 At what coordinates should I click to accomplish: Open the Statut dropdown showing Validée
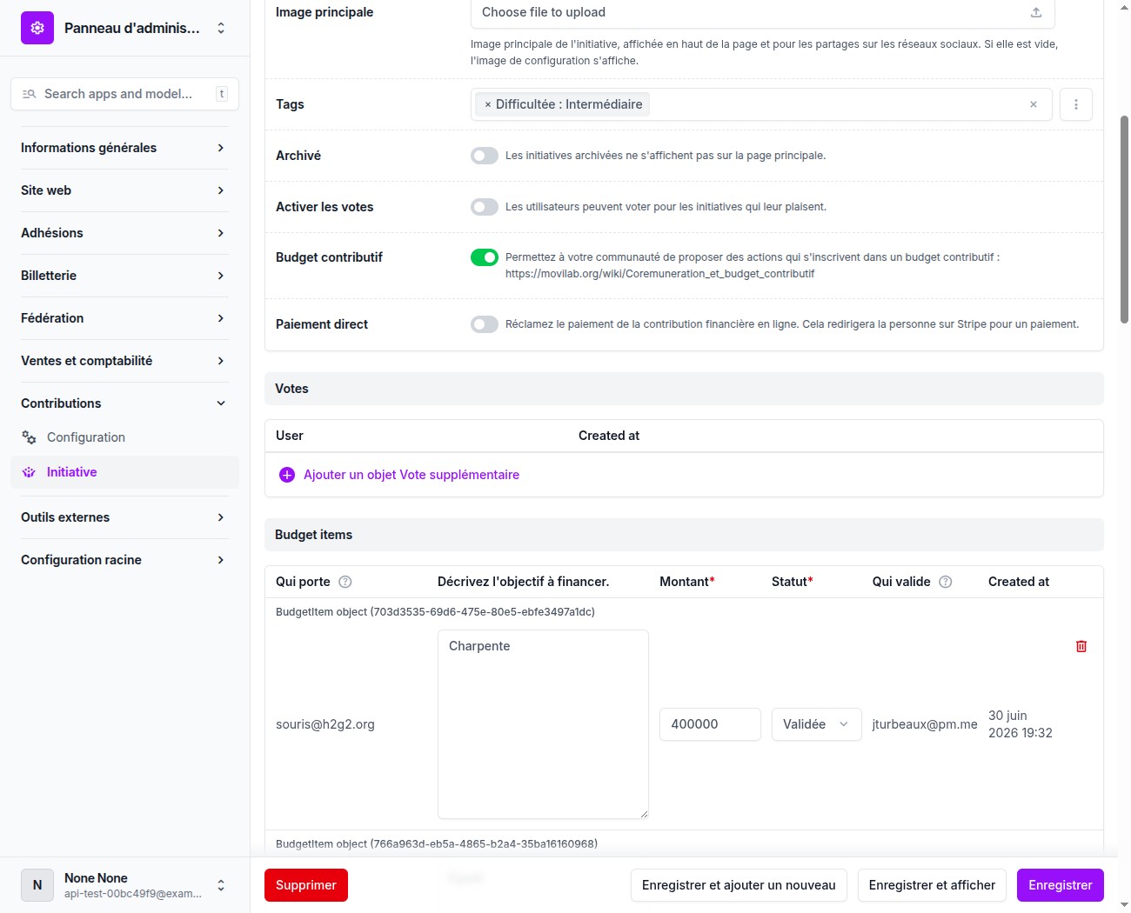pos(816,724)
